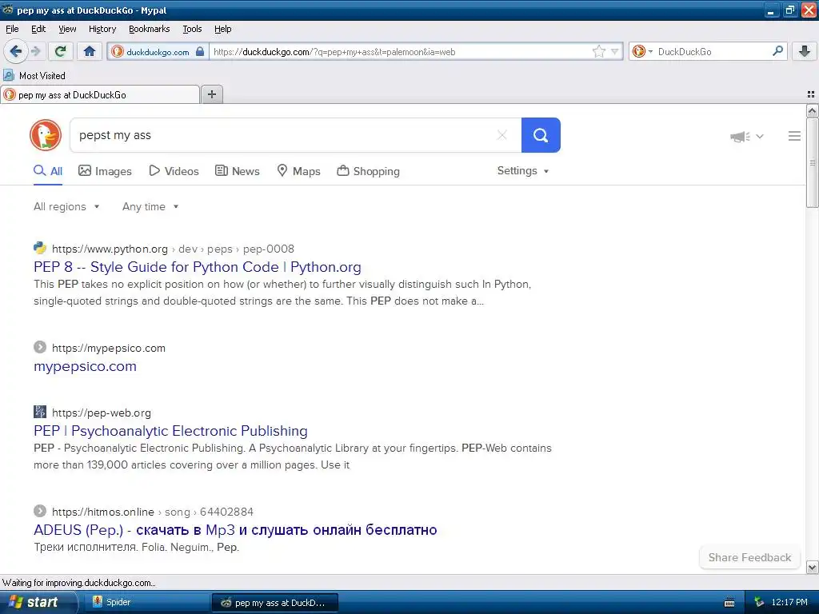Open a new tab with plus button
This screenshot has width=819, height=614.
(211, 94)
